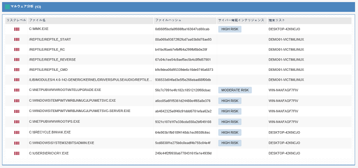Click the teal square icon beside マルウェア分析
Image resolution: width=358 pixels, height=168 pixels.
[x=8, y=7]
